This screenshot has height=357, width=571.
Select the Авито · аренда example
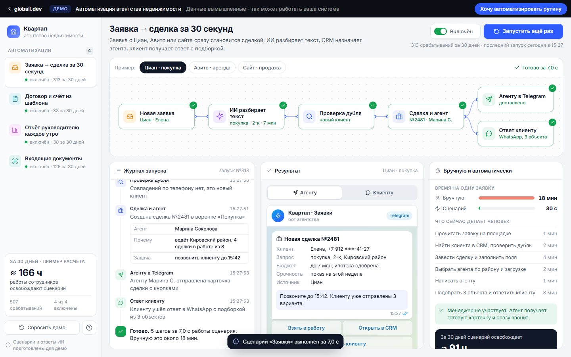212,68
